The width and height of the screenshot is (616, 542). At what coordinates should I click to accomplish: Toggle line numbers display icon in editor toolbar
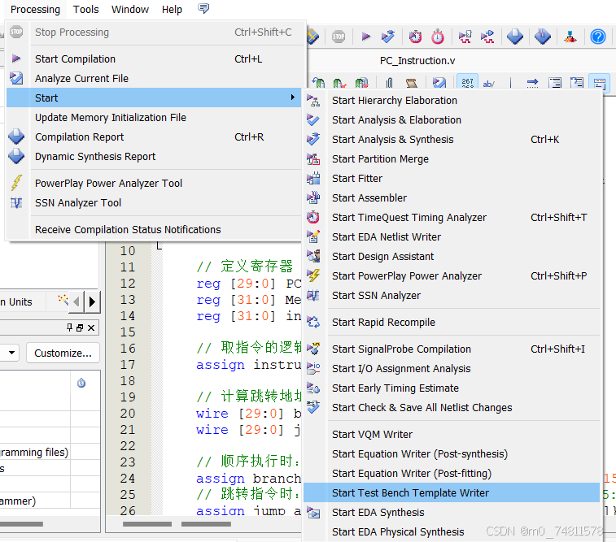[468, 83]
